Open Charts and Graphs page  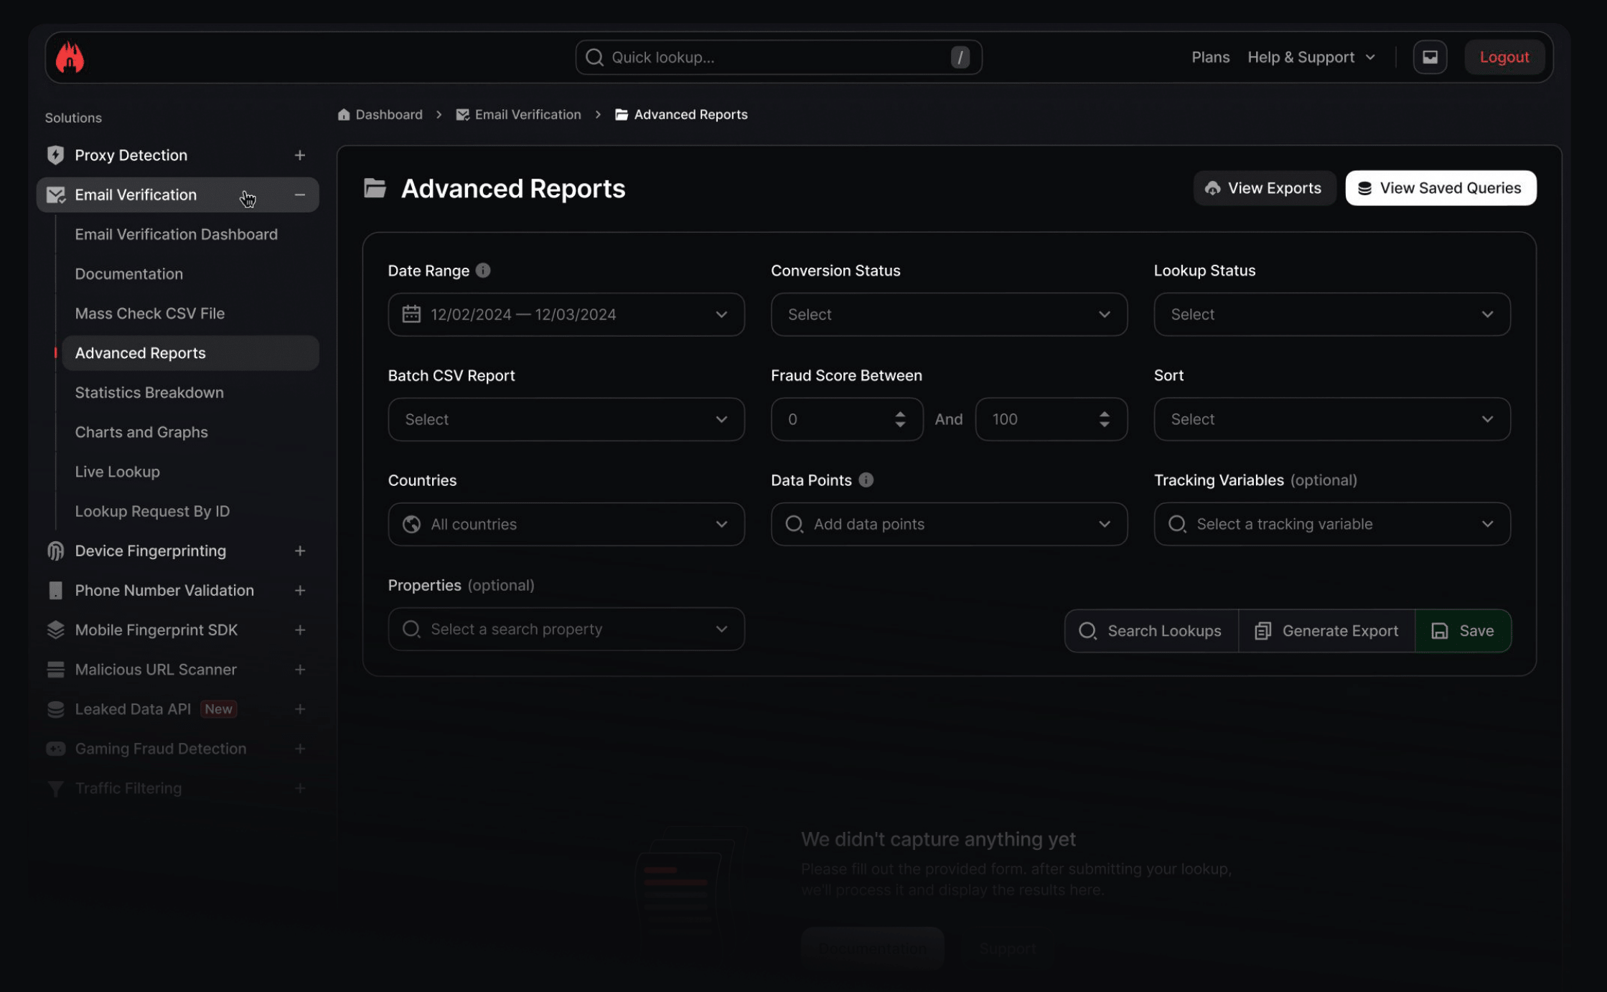pyautogui.click(x=141, y=432)
